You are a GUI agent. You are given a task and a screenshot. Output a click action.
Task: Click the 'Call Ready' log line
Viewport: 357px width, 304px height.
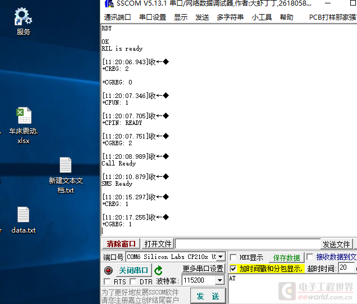pyautogui.click(x=119, y=163)
